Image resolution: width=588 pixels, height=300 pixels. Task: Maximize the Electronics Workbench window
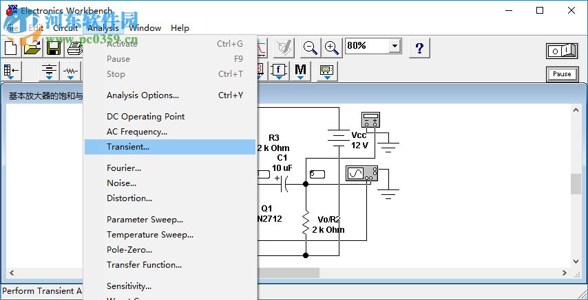pos(540,10)
